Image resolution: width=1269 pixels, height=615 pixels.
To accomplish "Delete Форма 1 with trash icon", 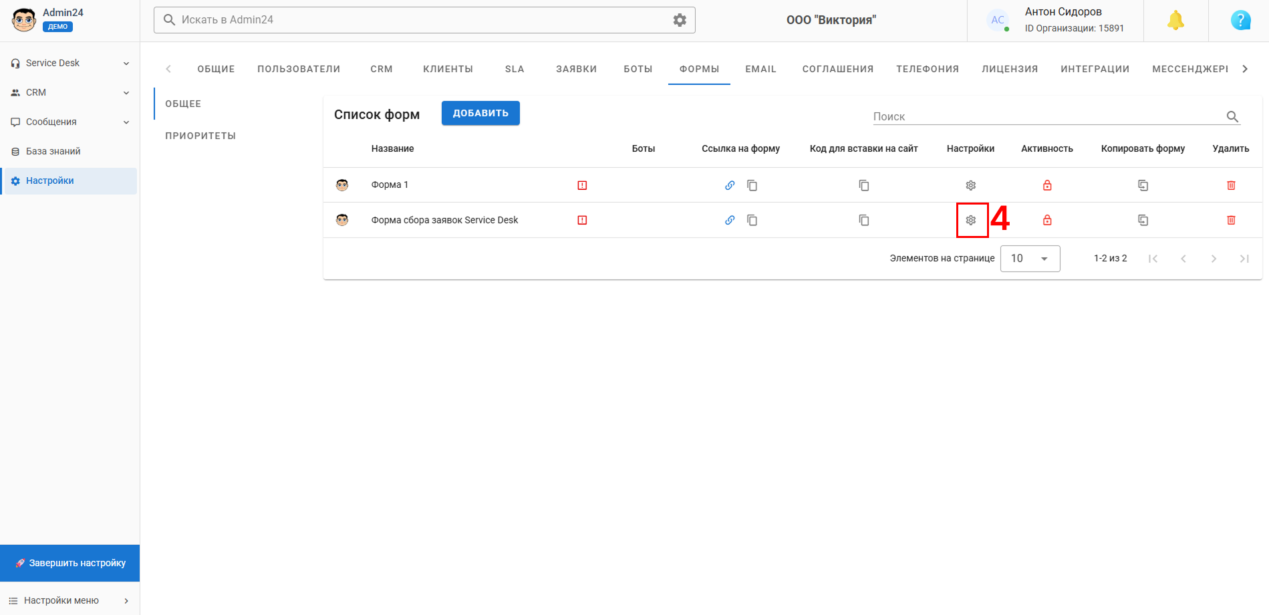I will pyautogui.click(x=1231, y=185).
